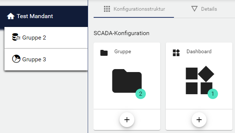
Task: Click the Gruppe card title
Action: pyautogui.click(x=122, y=52)
